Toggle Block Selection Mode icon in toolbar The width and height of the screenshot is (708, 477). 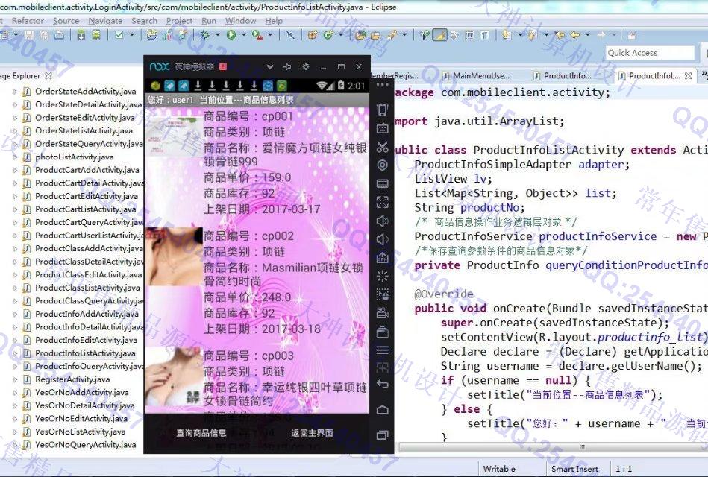tap(469, 35)
